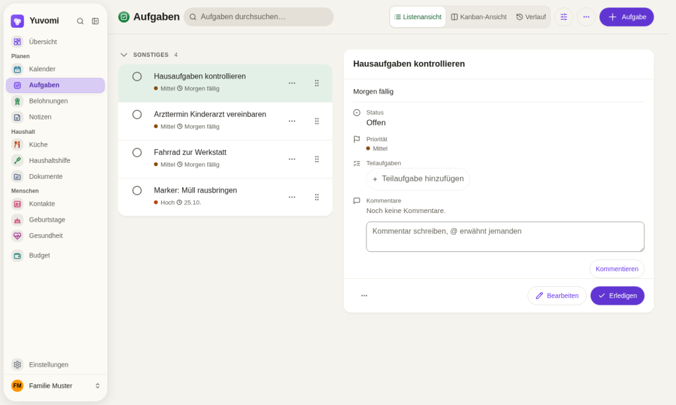676x405 pixels.
Task: Click drag handle of Arzttermin Kinderarzt row
Action: 317,121
